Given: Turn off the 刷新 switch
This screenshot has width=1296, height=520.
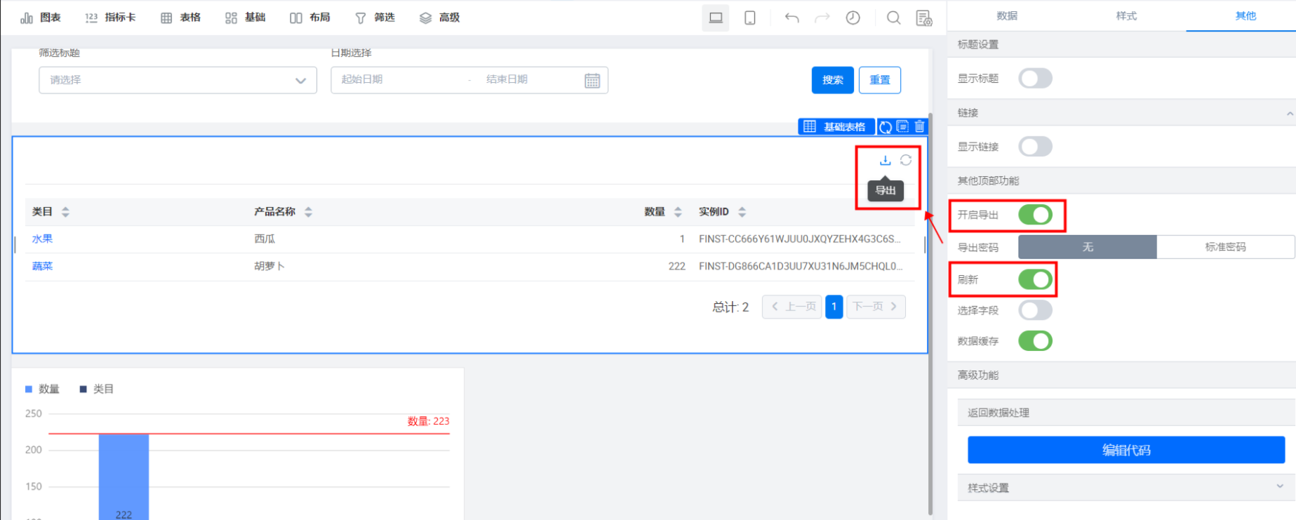Looking at the screenshot, I should point(1035,279).
